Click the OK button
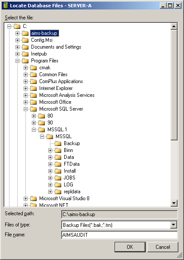 pyautogui.click(x=130, y=247)
